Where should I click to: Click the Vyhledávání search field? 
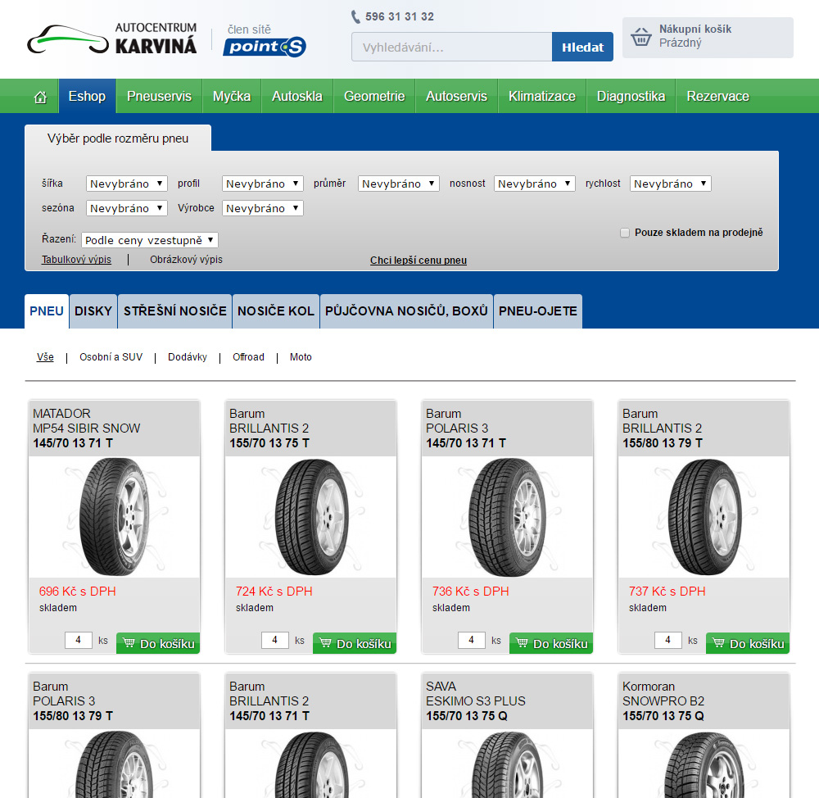pos(452,47)
